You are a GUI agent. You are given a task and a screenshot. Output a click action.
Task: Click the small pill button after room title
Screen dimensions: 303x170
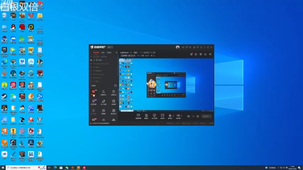136,53
